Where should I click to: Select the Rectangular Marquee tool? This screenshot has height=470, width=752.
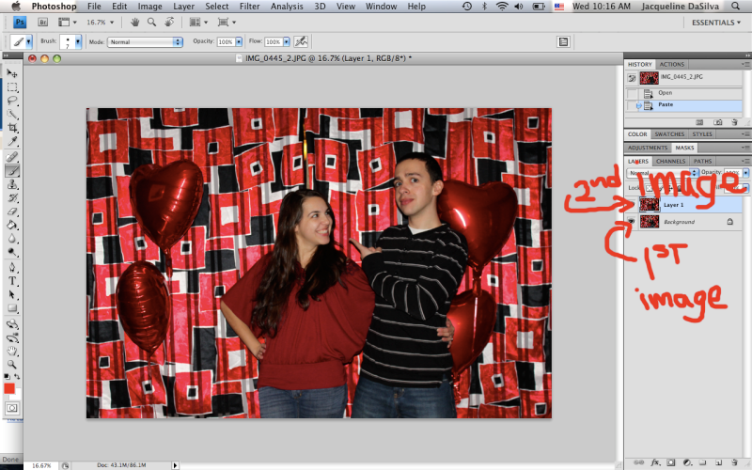coord(12,87)
